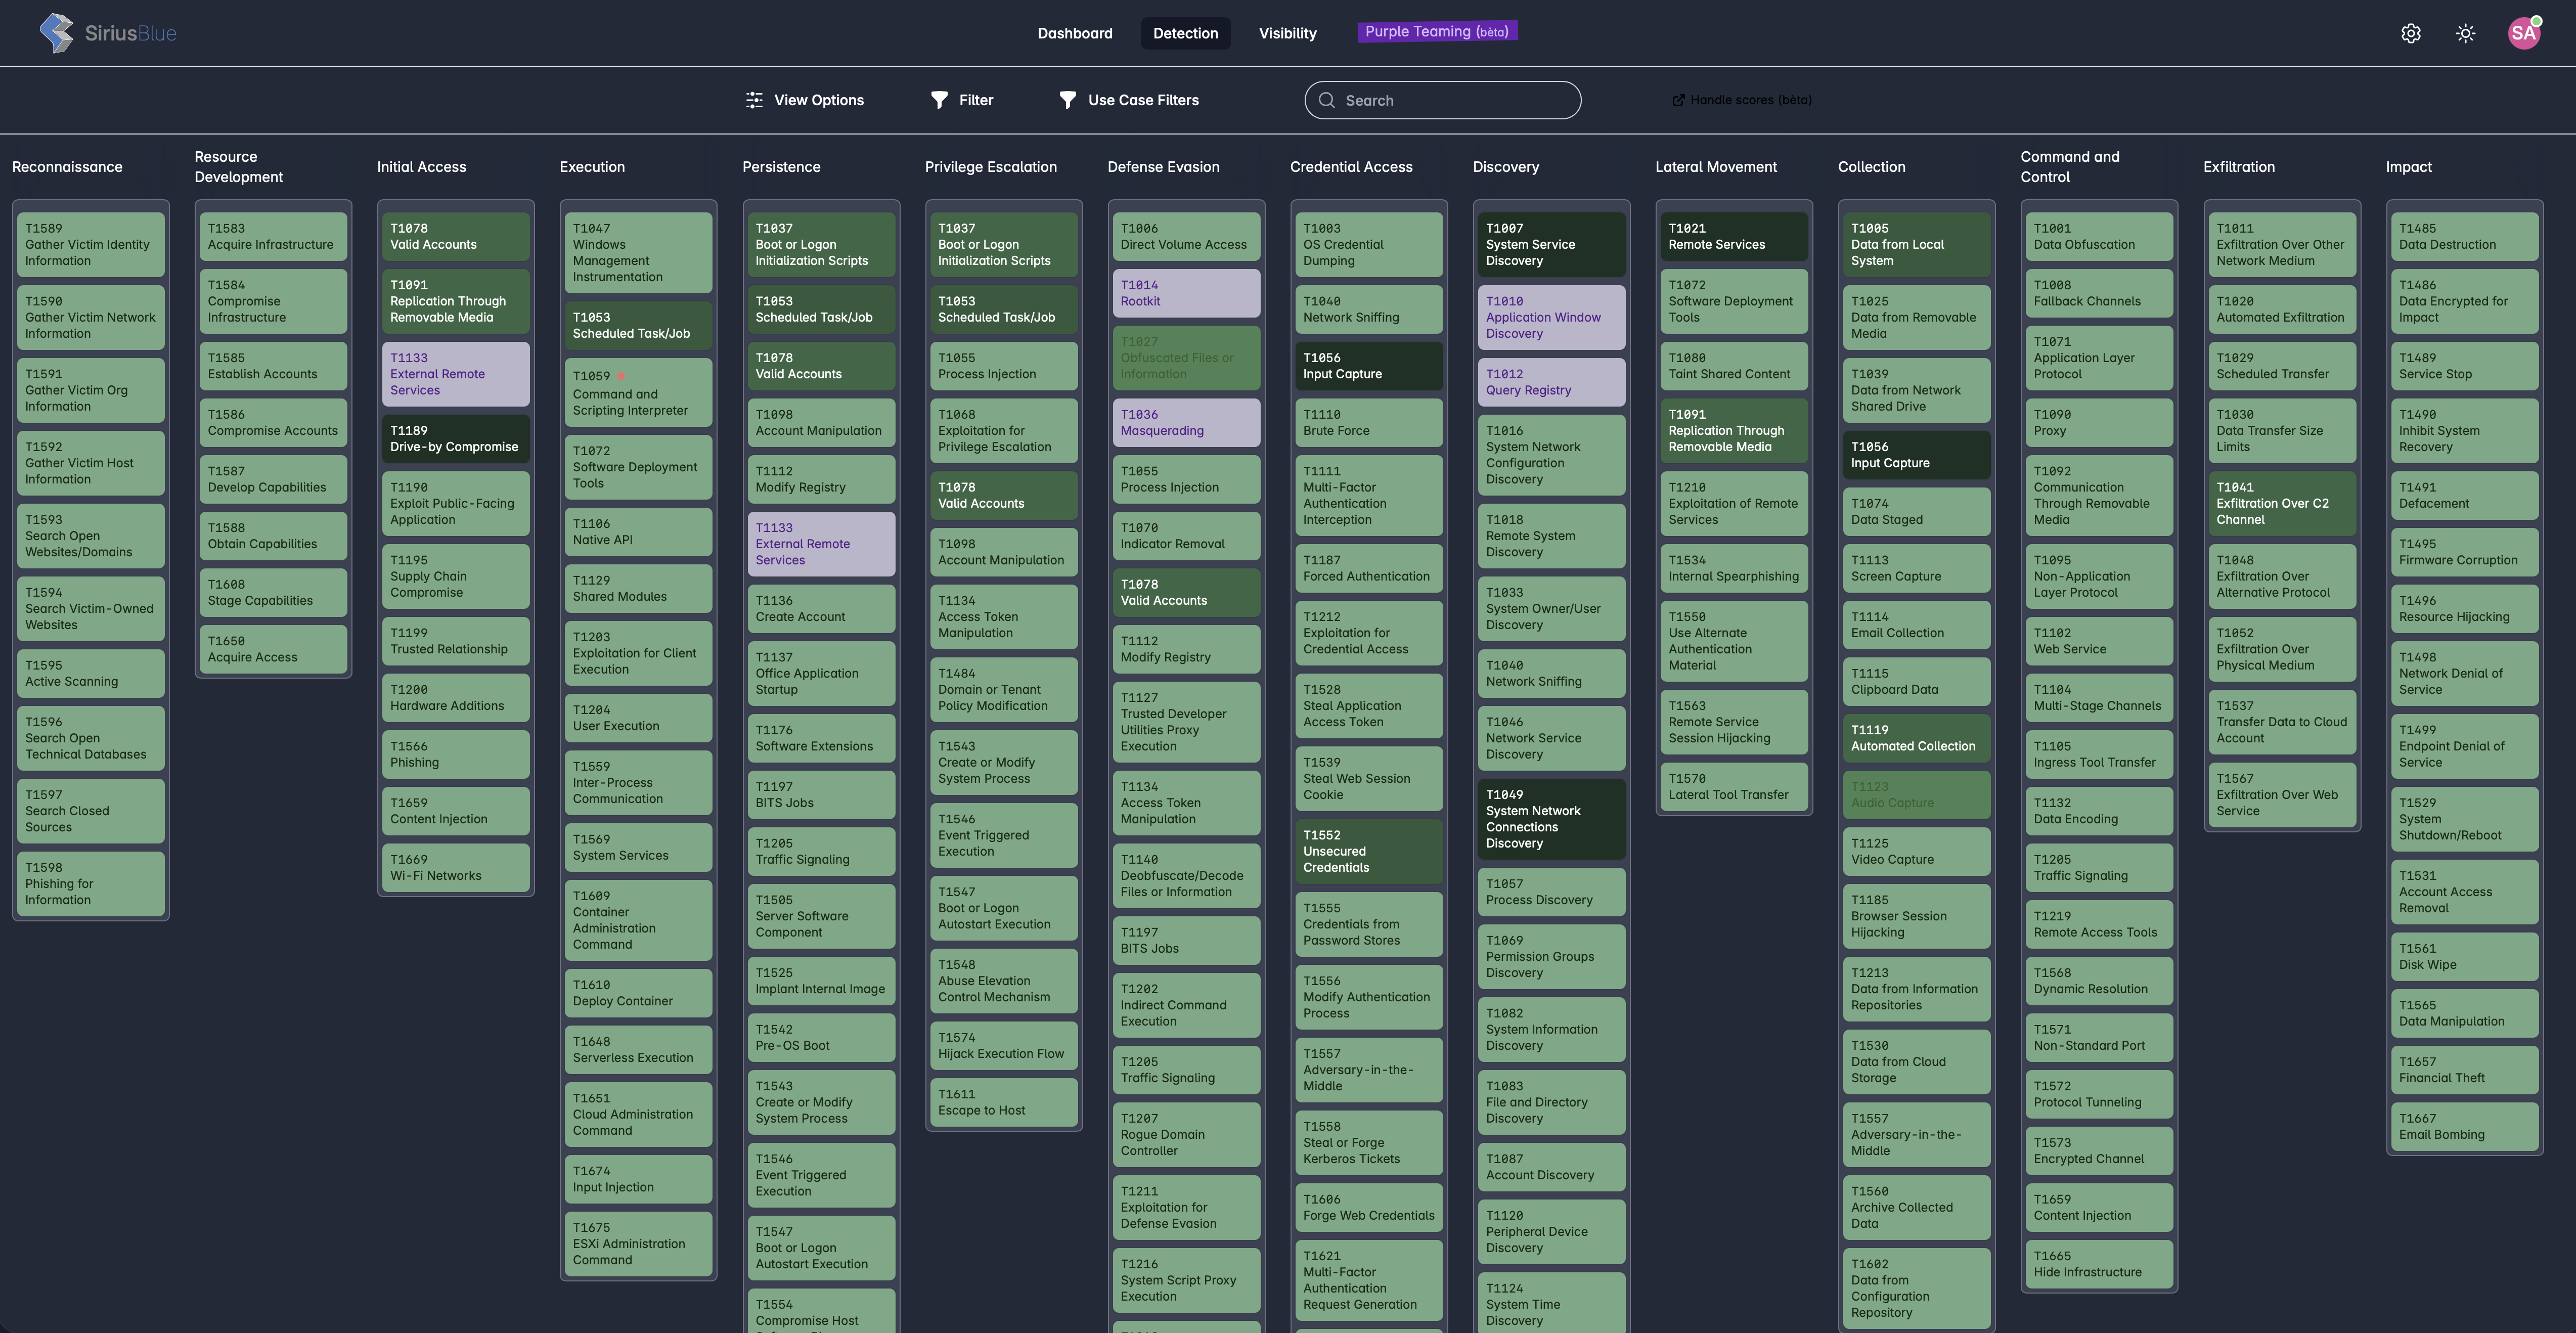Click the View Options sliders icon
2576x1333 pixels.
[x=754, y=100]
